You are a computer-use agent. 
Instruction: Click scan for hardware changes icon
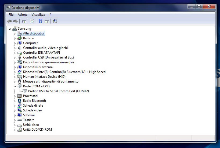coord(55,21)
